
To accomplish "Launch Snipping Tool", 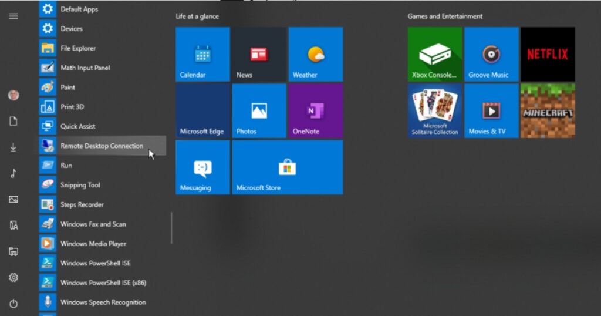I will pos(102,185).
